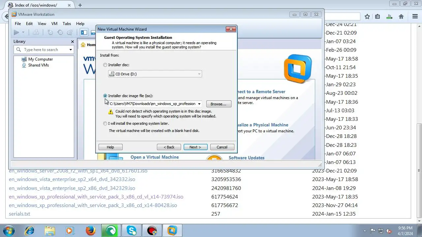Open Windows Explorer folder taskbar icon
Image resolution: width=422 pixels, height=237 pixels.
coord(50,230)
